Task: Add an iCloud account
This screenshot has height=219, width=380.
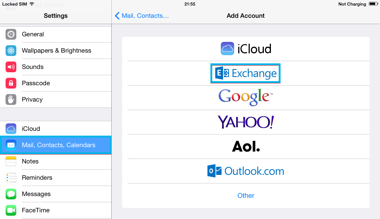Action: (246, 49)
